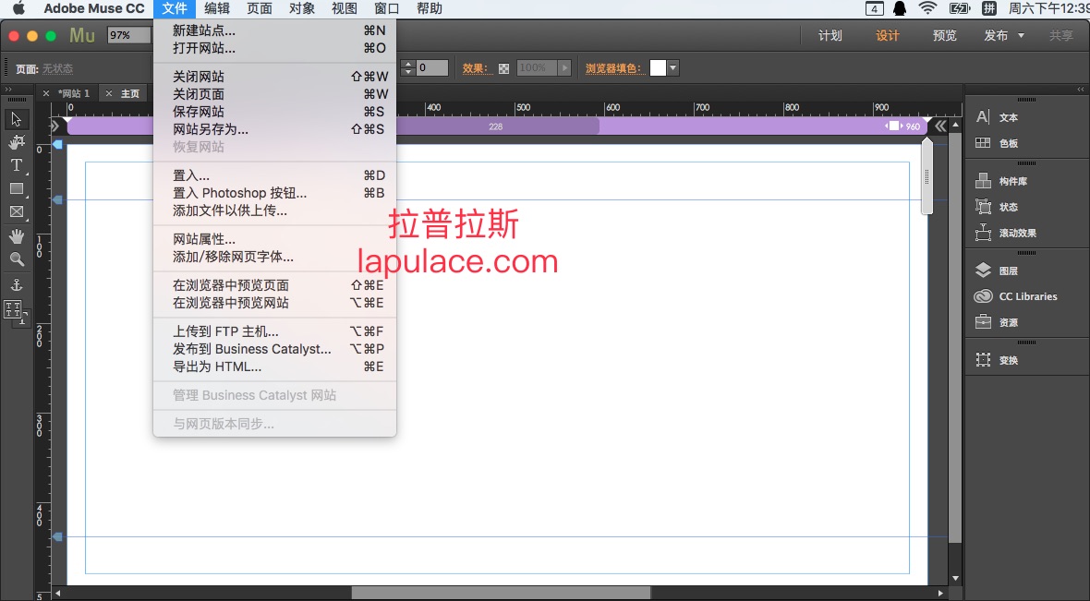1090x601 pixels.
Task: Switch to the 主页 document tab
Action: 129,93
